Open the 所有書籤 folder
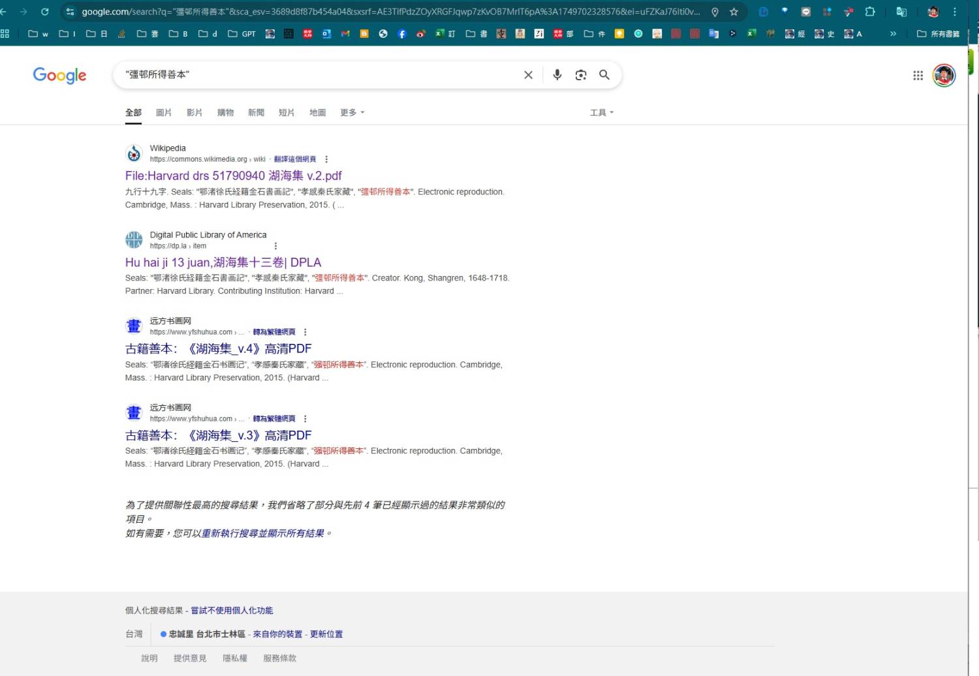This screenshot has height=676, width=979. click(x=938, y=34)
